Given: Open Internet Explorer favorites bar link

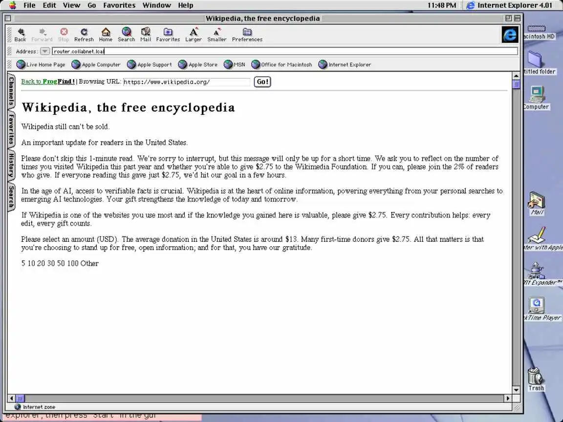Looking at the screenshot, I should 345,64.
